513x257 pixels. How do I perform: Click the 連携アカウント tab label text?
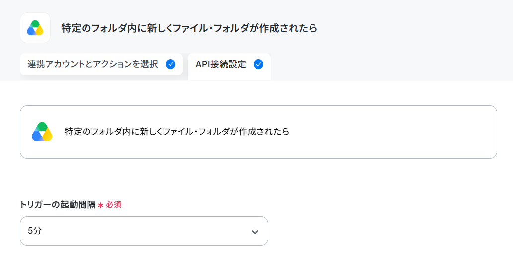(92, 64)
